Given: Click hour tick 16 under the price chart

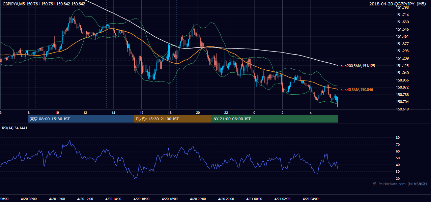Looking at the screenshot, I should [141, 112].
